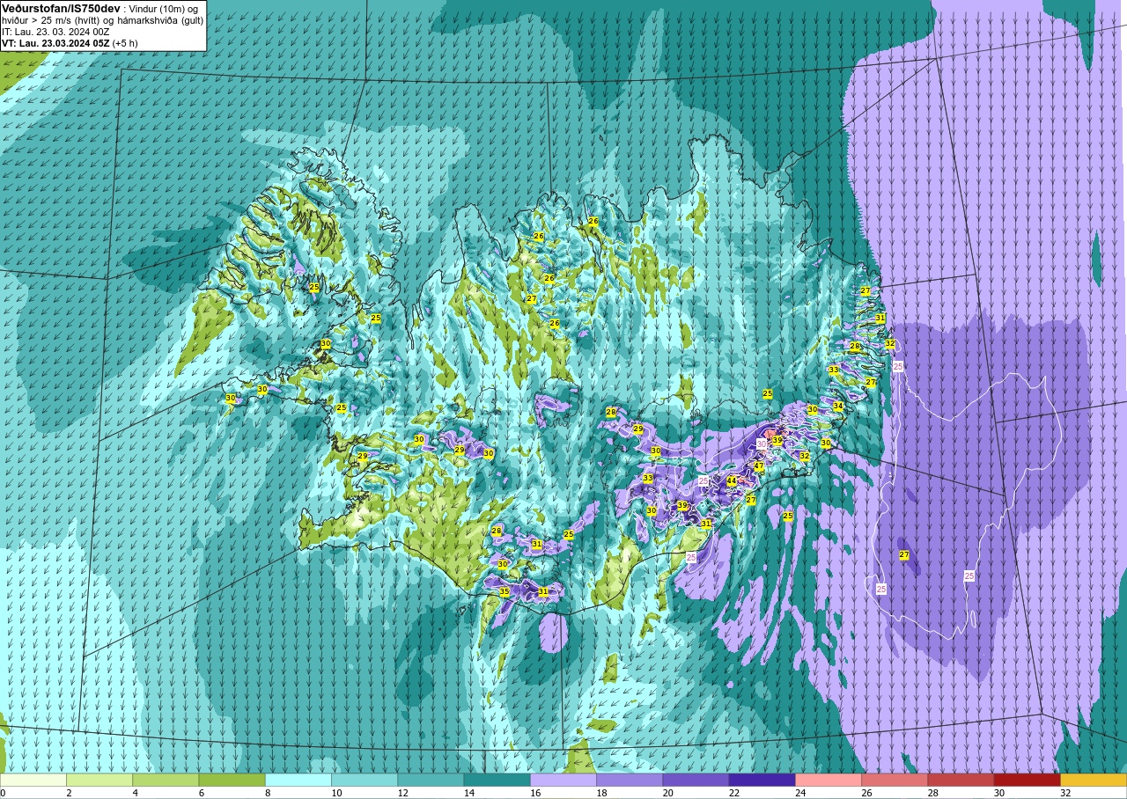Click the yellow 35 gust label on map
The width and height of the screenshot is (1127, 799).
point(505,591)
